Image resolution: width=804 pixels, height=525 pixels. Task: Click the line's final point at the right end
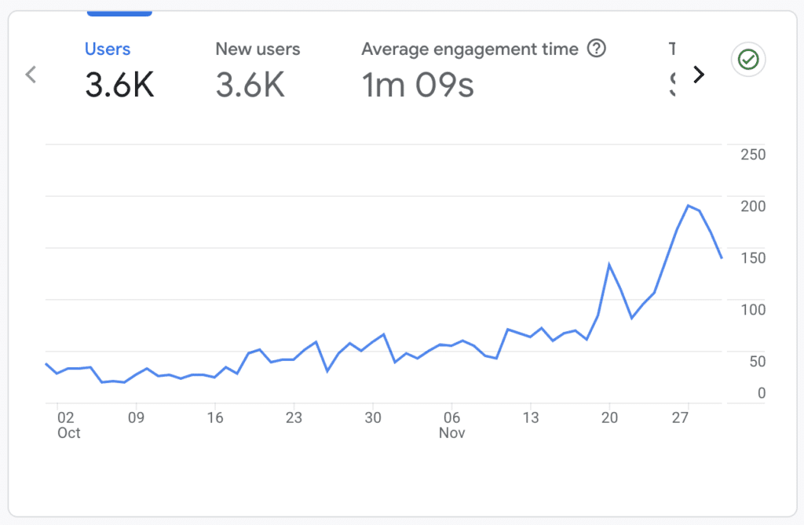coord(722,257)
